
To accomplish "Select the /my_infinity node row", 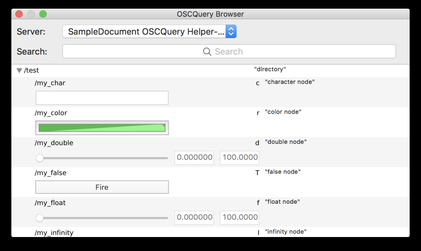I will click(x=54, y=233).
